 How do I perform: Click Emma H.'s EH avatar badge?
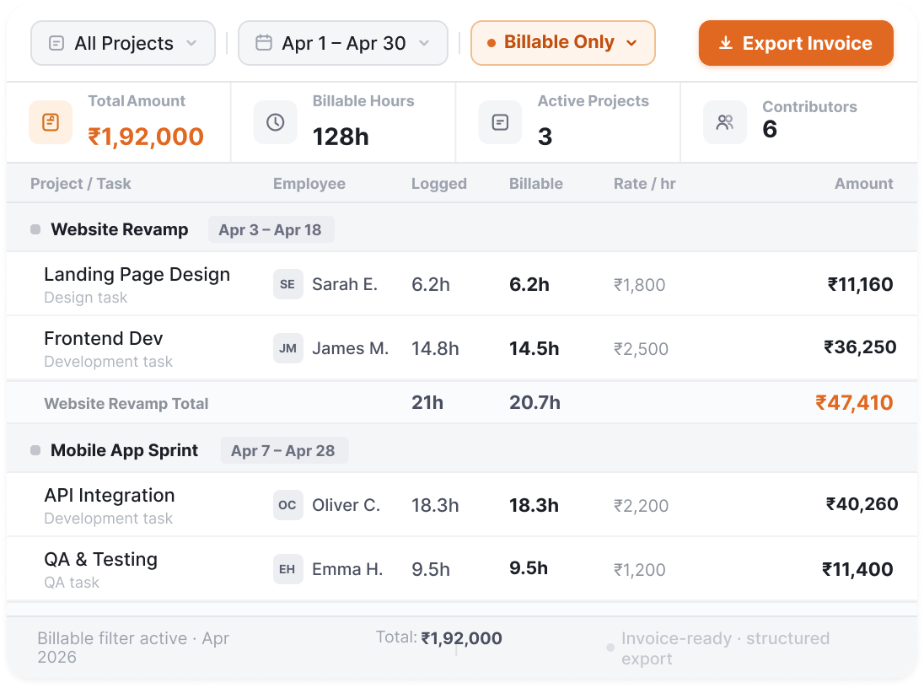[288, 569]
